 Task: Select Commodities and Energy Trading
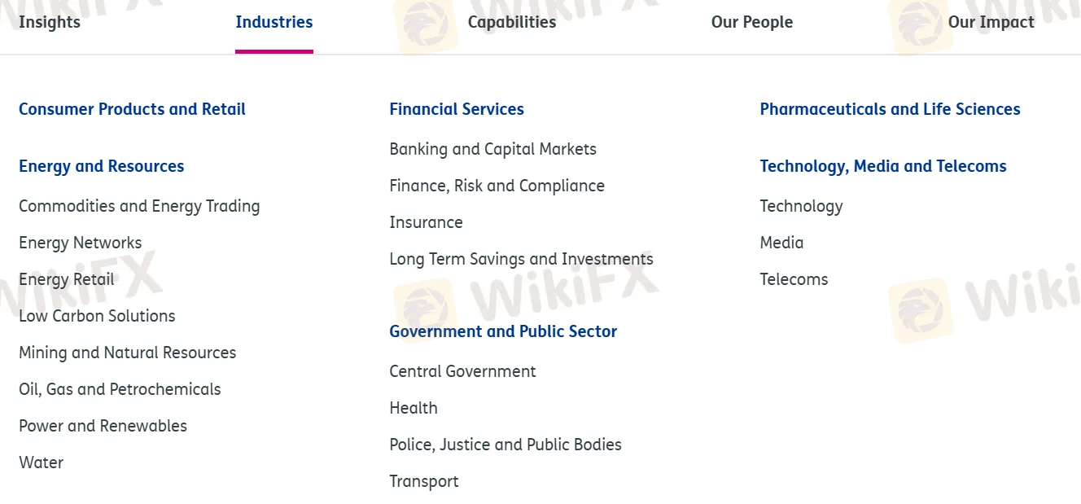tap(139, 206)
